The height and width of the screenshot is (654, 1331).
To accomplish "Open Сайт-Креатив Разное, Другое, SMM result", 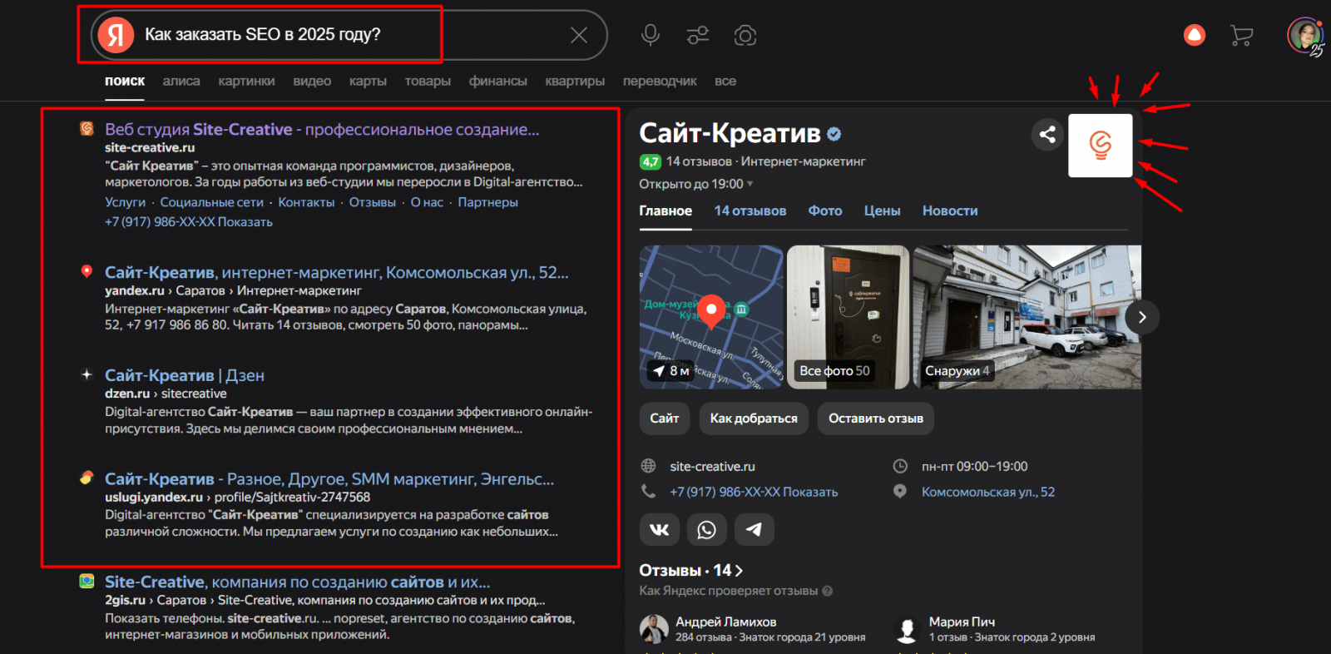I will click(x=329, y=478).
